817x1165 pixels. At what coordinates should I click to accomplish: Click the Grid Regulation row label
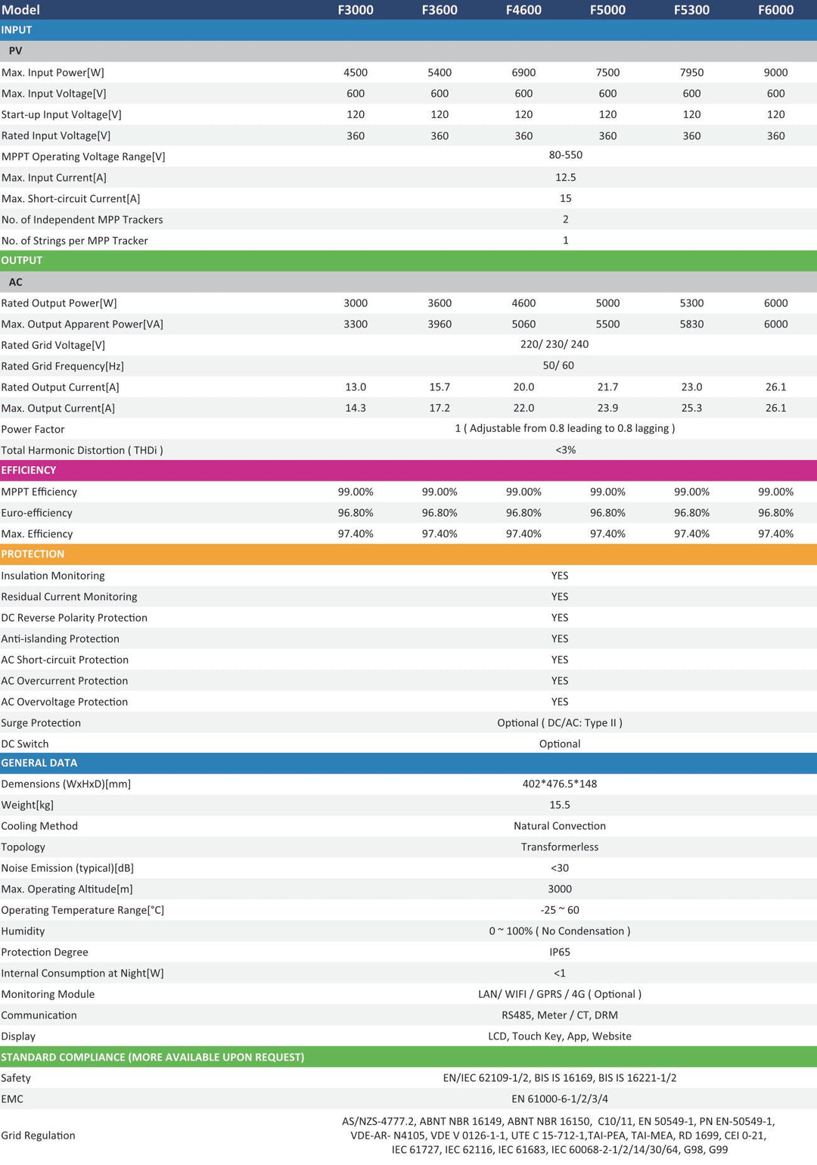[x=38, y=1135]
